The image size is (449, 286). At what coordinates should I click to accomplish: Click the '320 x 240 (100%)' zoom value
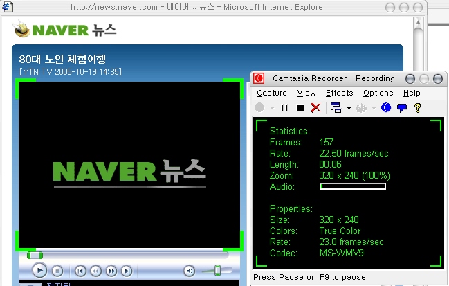coord(354,175)
